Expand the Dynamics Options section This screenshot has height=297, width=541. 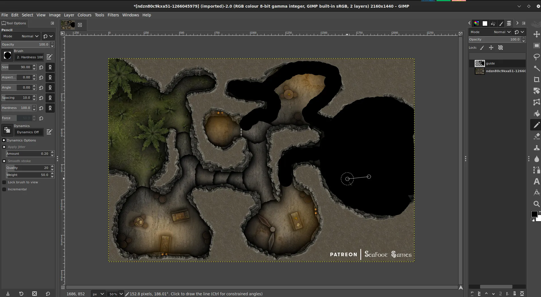(4, 140)
